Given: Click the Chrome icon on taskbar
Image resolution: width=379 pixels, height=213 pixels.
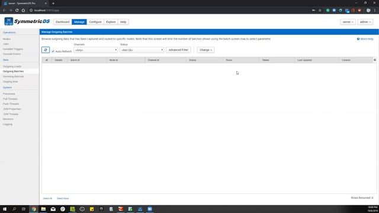Looking at the screenshot, I should [x=34, y=209].
